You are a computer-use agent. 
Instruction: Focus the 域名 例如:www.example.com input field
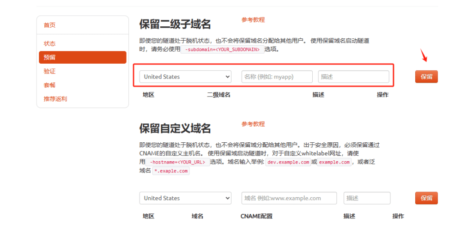289,198
